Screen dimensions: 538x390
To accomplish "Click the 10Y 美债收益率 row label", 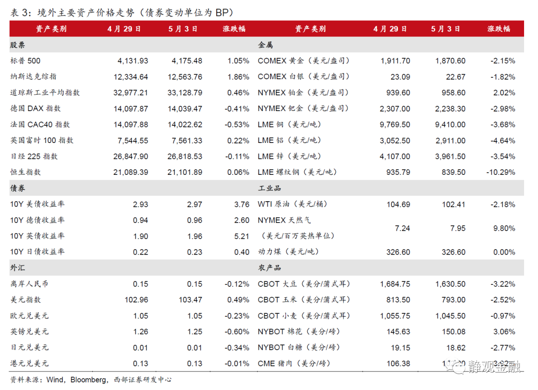I will pyautogui.click(x=37, y=204).
